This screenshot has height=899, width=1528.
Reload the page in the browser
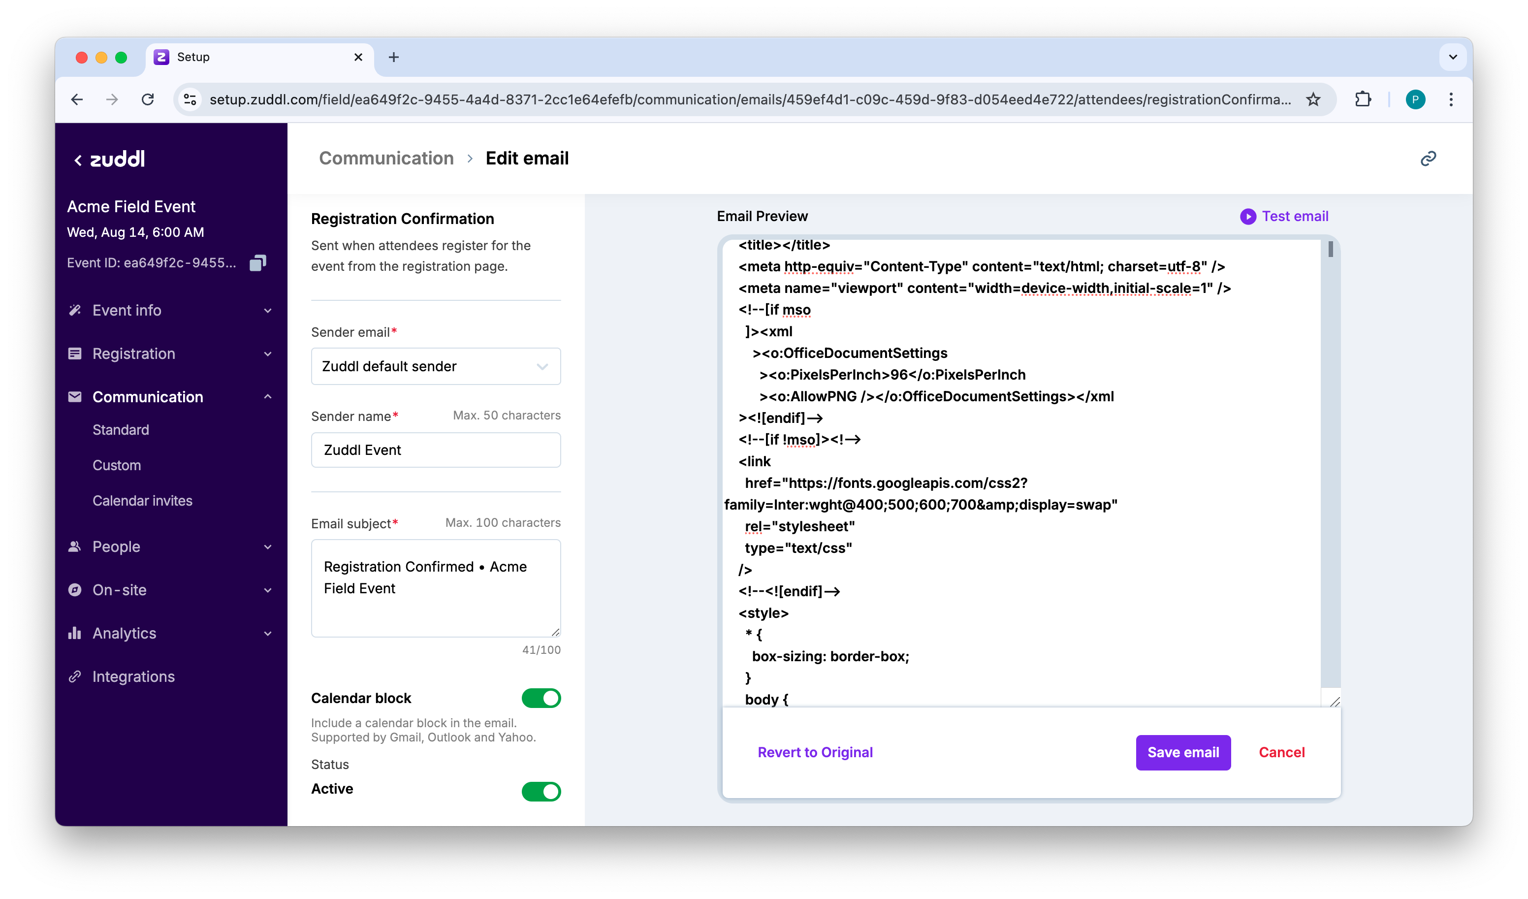coord(148,99)
